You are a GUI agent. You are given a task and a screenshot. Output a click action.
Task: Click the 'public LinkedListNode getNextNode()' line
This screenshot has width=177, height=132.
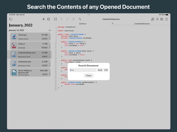(79, 82)
